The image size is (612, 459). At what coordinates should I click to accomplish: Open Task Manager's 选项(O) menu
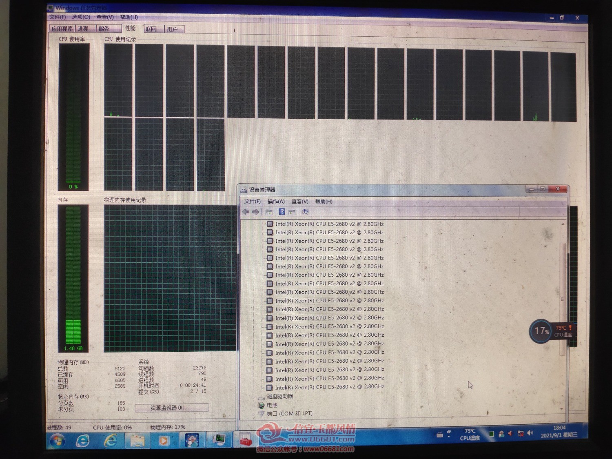pyautogui.click(x=81, y=17)
